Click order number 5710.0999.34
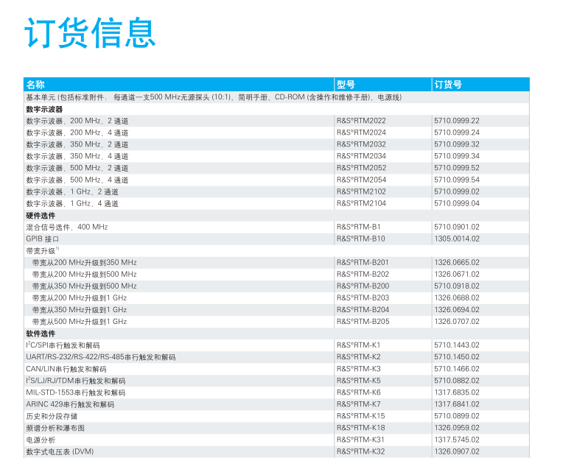The width and height of the screenshot is (577, 458). click(x=457, y=156)
